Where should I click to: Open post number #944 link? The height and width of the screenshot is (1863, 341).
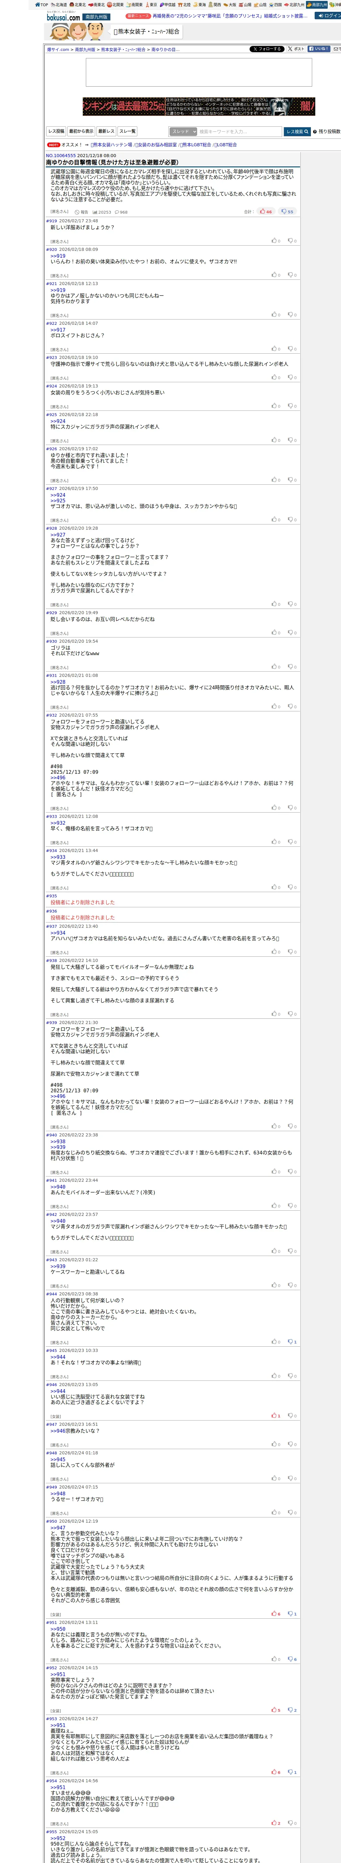[51, 1294]
